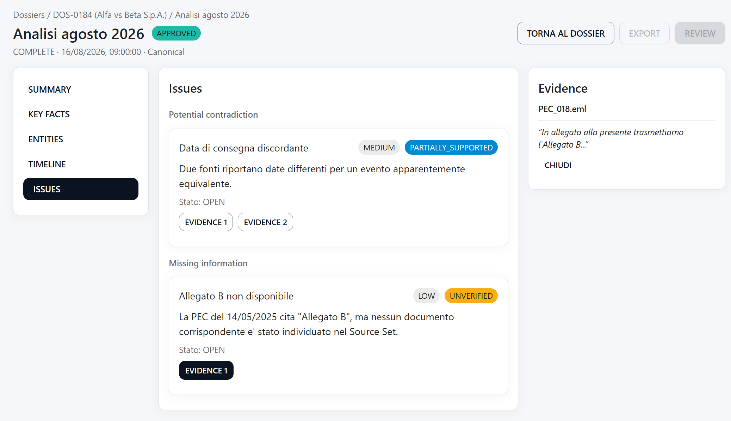Screen dimensions: 731x421
Task: Click the MEDIUM severity badge
Action: click(379, 148)
